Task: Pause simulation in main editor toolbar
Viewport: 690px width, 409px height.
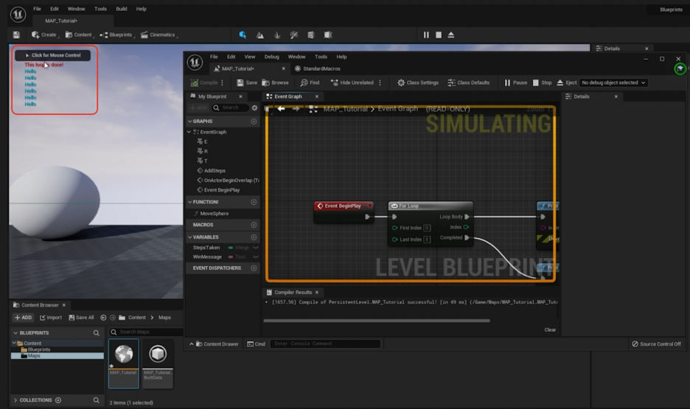Action: 426,35
